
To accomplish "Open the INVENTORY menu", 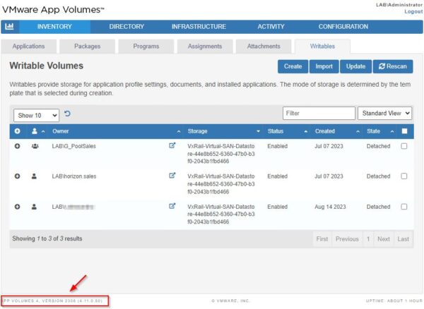I will click(54, 26).
